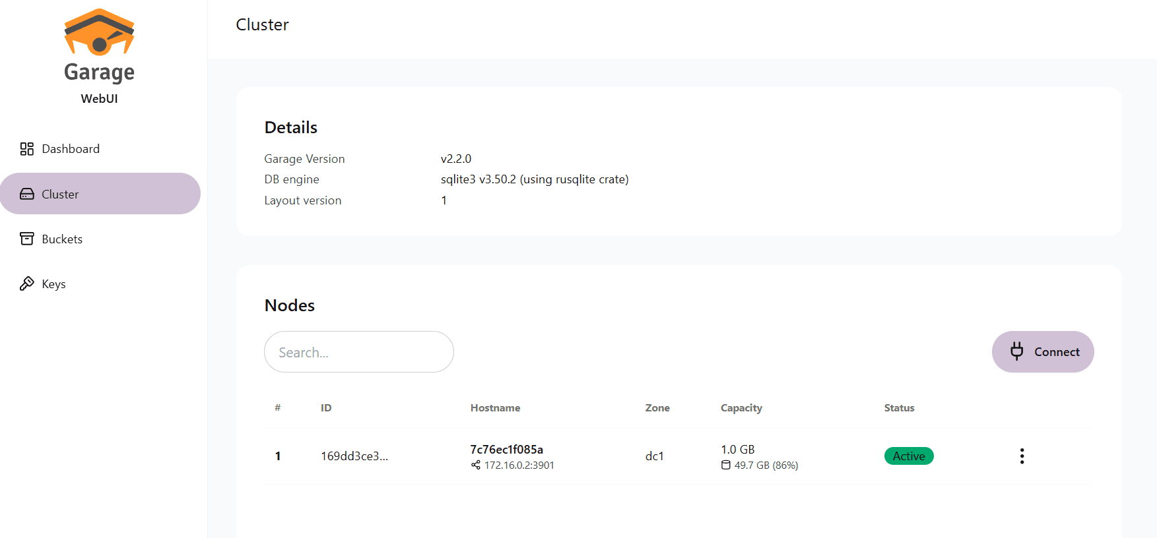Click the Hostname column header
Viewport: 1157px width, 538px height.
pos(495,408)
